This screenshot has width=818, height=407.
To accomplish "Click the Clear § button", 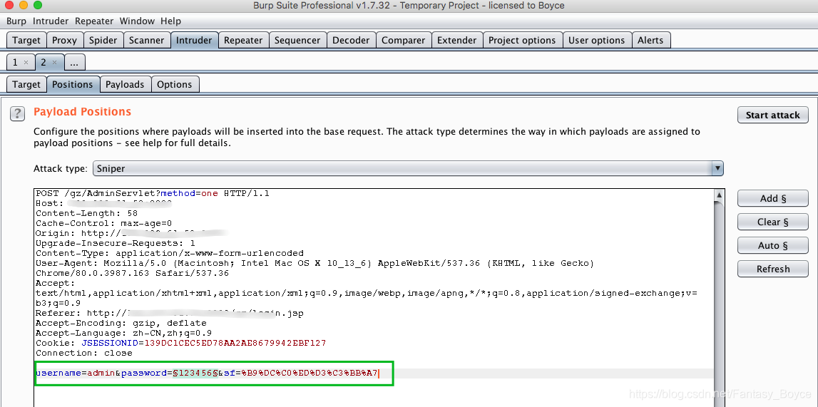I will [772, 222].
